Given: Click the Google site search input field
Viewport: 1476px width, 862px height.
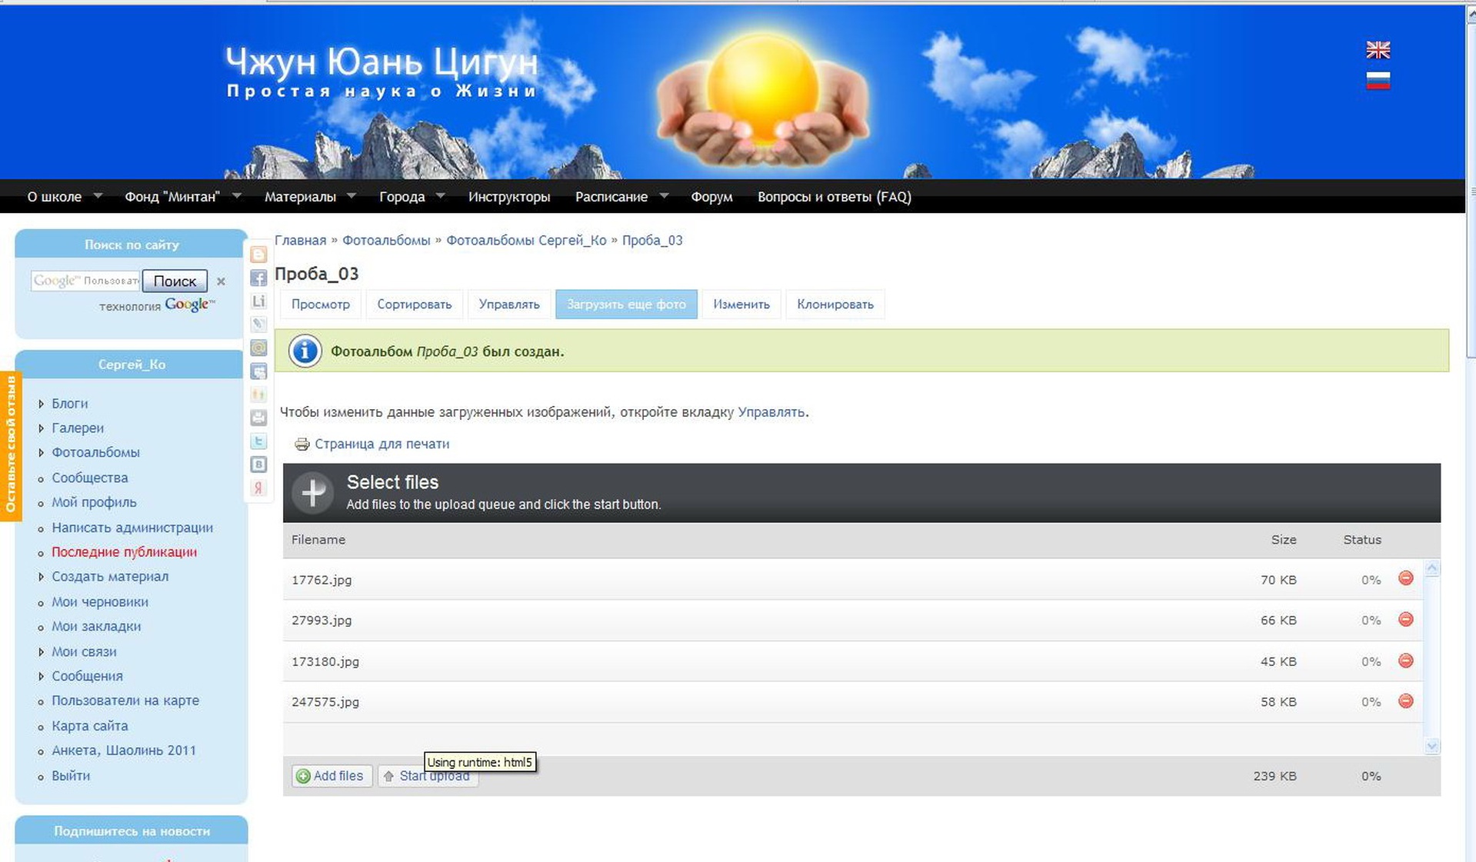Looking at the screenshot, I should pyautogui.click(x=85, y=281).
